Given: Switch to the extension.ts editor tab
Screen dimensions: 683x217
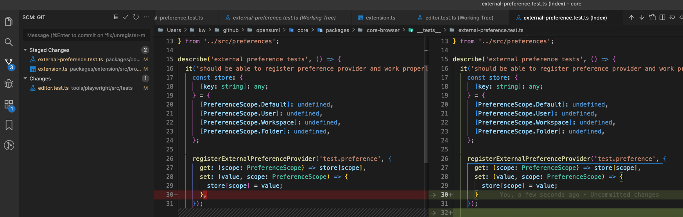Looking at the screenshot, I should tap(380, 18).
